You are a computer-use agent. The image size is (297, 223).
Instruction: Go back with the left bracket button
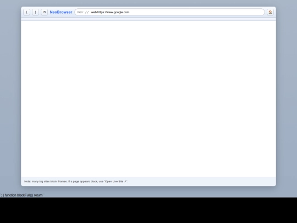click(x=27, y=12)
